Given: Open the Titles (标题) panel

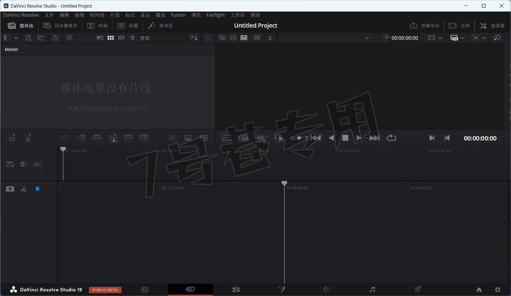Looking at the screenshot, I should [x=128, y=26].
